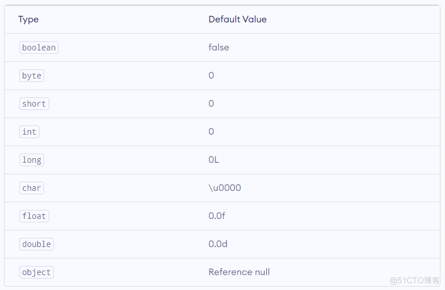Click the 0.0d default value
The height and width of the screenshot is (290, 445).
pyautogui.click(x=218, y=244)
